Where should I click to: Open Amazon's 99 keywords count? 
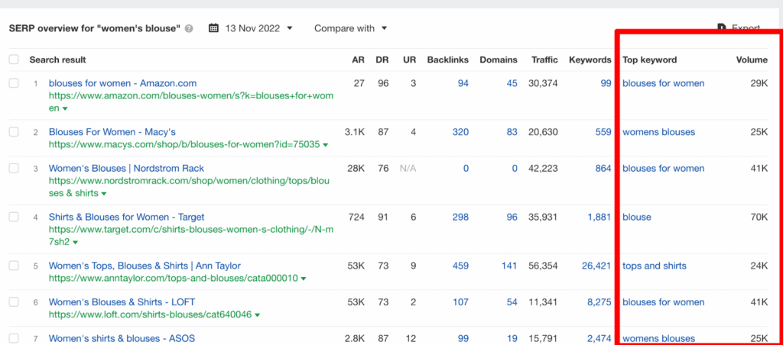606,83
